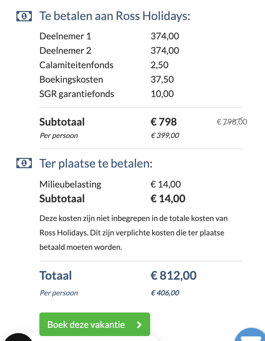
Task: Click the money icon beside Ter plaatse heading
Action: pos(24,163)
